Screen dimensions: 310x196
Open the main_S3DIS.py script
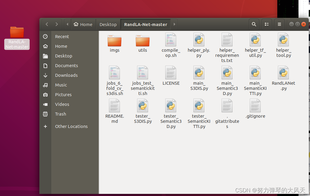coord(199,73)
